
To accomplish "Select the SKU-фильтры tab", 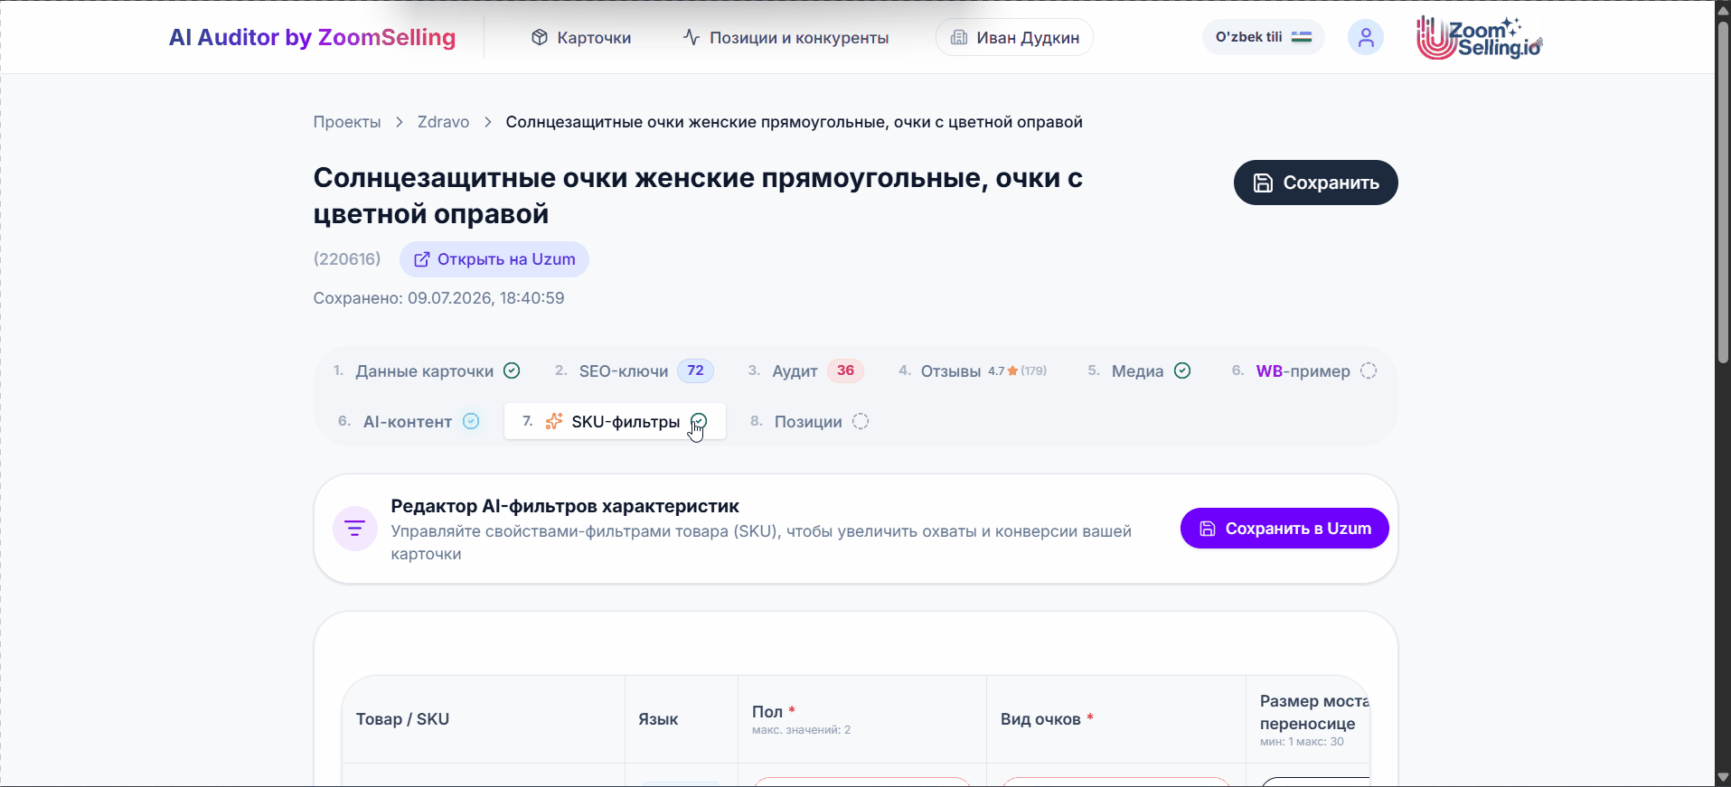I will [615, 422].
